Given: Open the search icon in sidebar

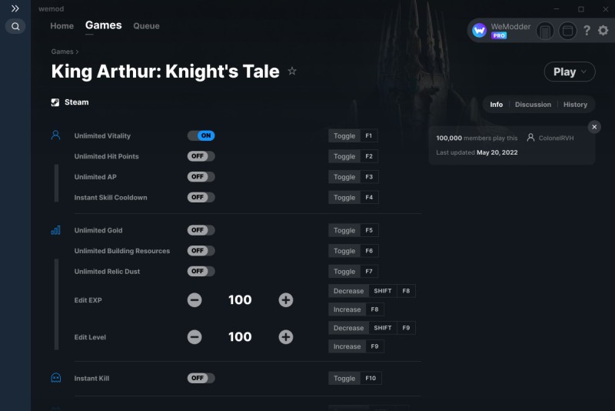Looking at the screenshot, I should 15,26.
